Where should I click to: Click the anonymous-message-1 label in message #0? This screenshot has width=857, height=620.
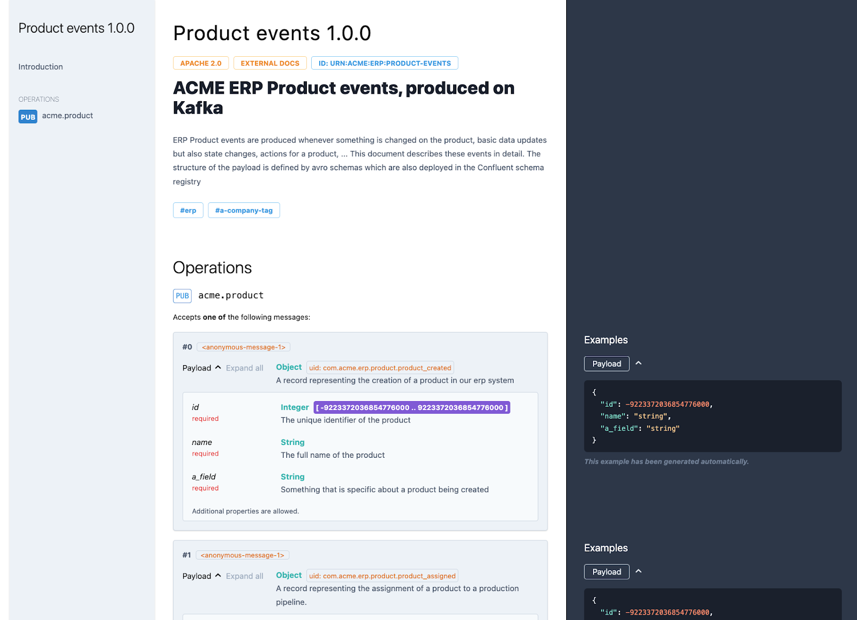coord(244,347)
